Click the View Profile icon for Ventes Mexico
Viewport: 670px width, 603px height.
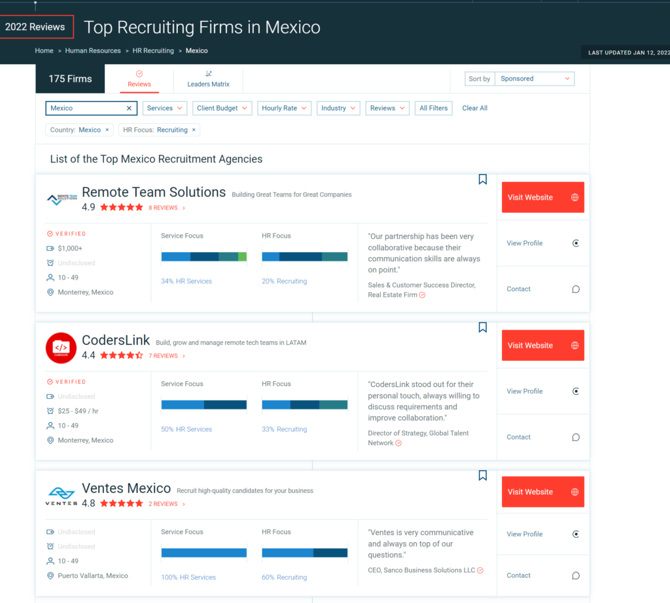(x=576, y=534)
